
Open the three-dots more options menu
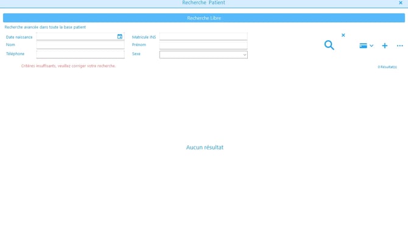pos(399,46)
